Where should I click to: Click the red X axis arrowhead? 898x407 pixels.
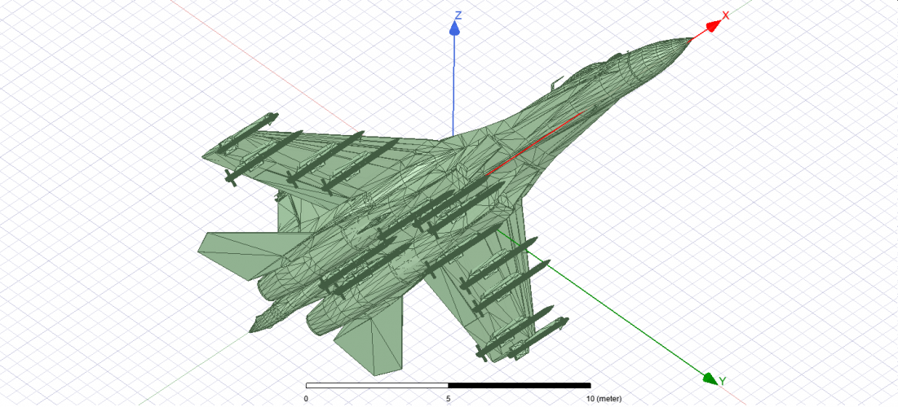712,26
